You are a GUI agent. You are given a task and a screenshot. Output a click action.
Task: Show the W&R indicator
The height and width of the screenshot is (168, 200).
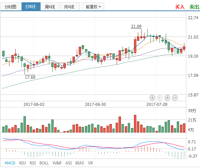57,163
